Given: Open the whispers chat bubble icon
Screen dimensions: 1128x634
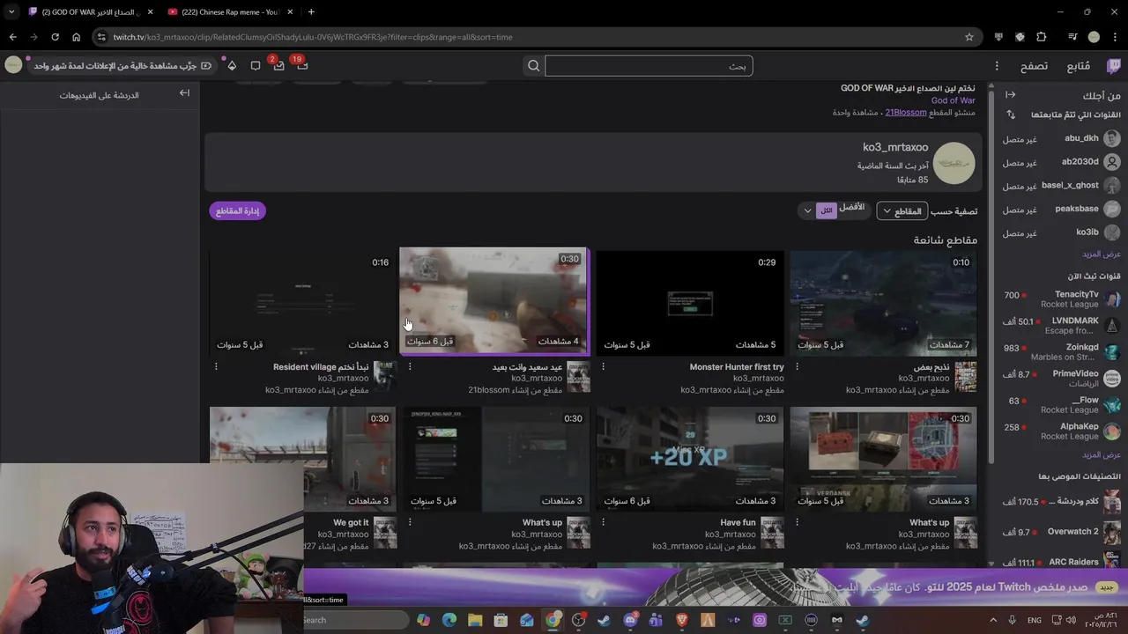Looking at the screenshot, I should pos(256,66).
